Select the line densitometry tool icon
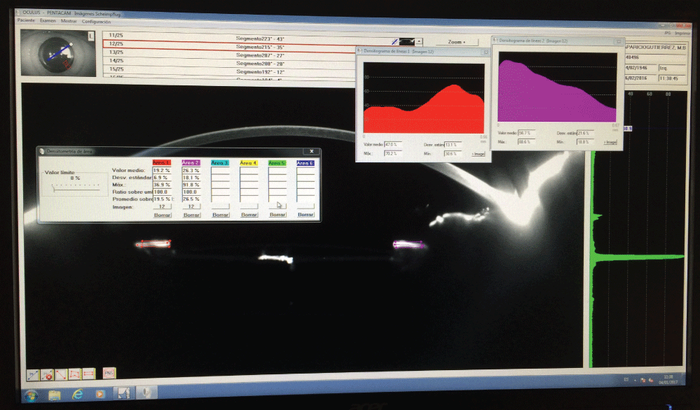The height and width of the screenshot is (410, 700). pyautogui.click(x=32, y=374)
